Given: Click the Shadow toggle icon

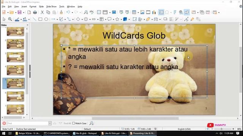Looking at the screenshot, I should point(166,19).
